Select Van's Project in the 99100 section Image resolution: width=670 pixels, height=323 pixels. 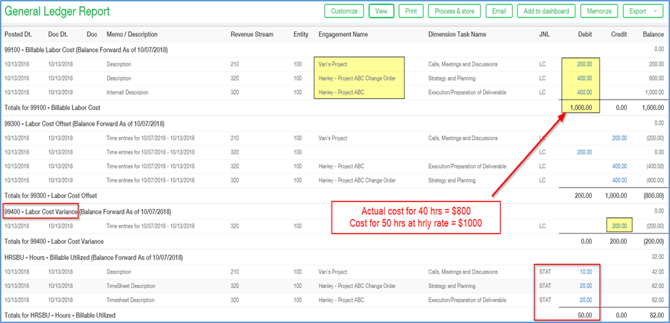click(333, 64)
